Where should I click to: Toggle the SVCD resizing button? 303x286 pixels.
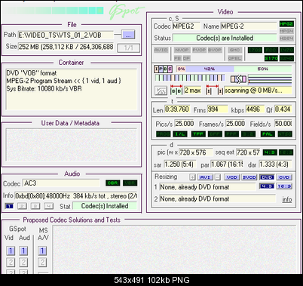pos(249,177)
